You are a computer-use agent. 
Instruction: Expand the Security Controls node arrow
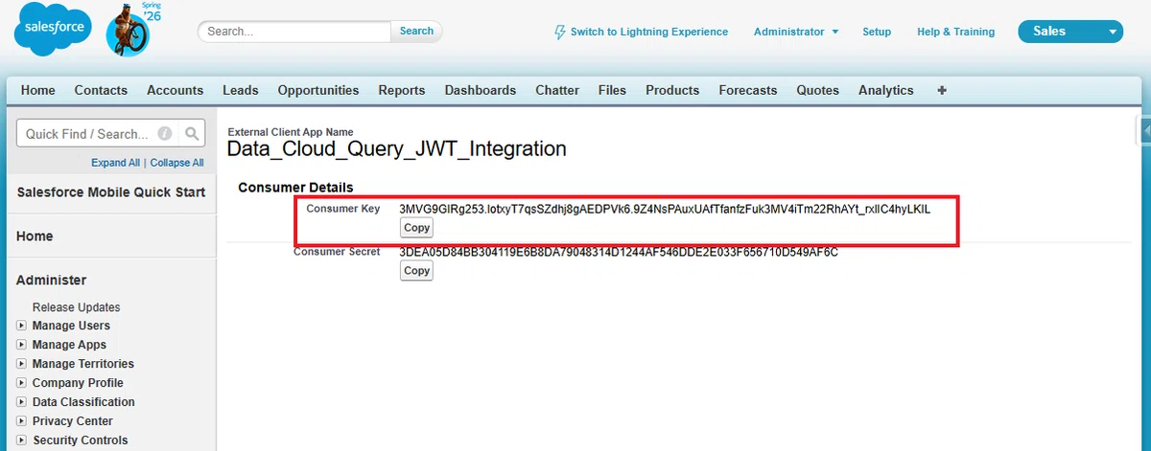[22, 440]
